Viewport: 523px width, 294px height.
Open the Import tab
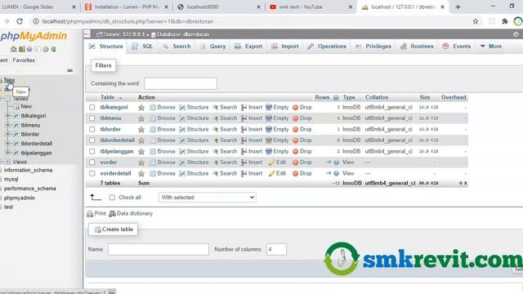coord(285,47)
